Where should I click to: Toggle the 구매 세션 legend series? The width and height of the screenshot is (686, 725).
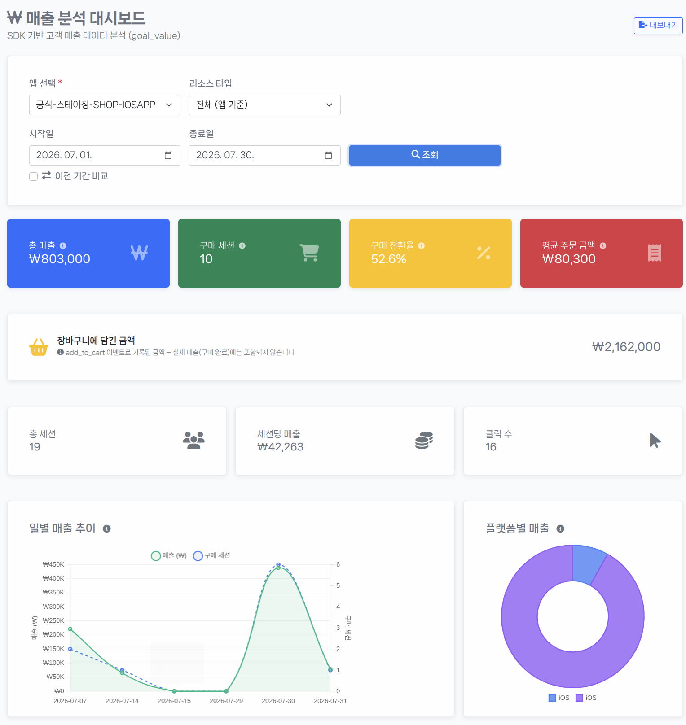[x=211, y=555]
